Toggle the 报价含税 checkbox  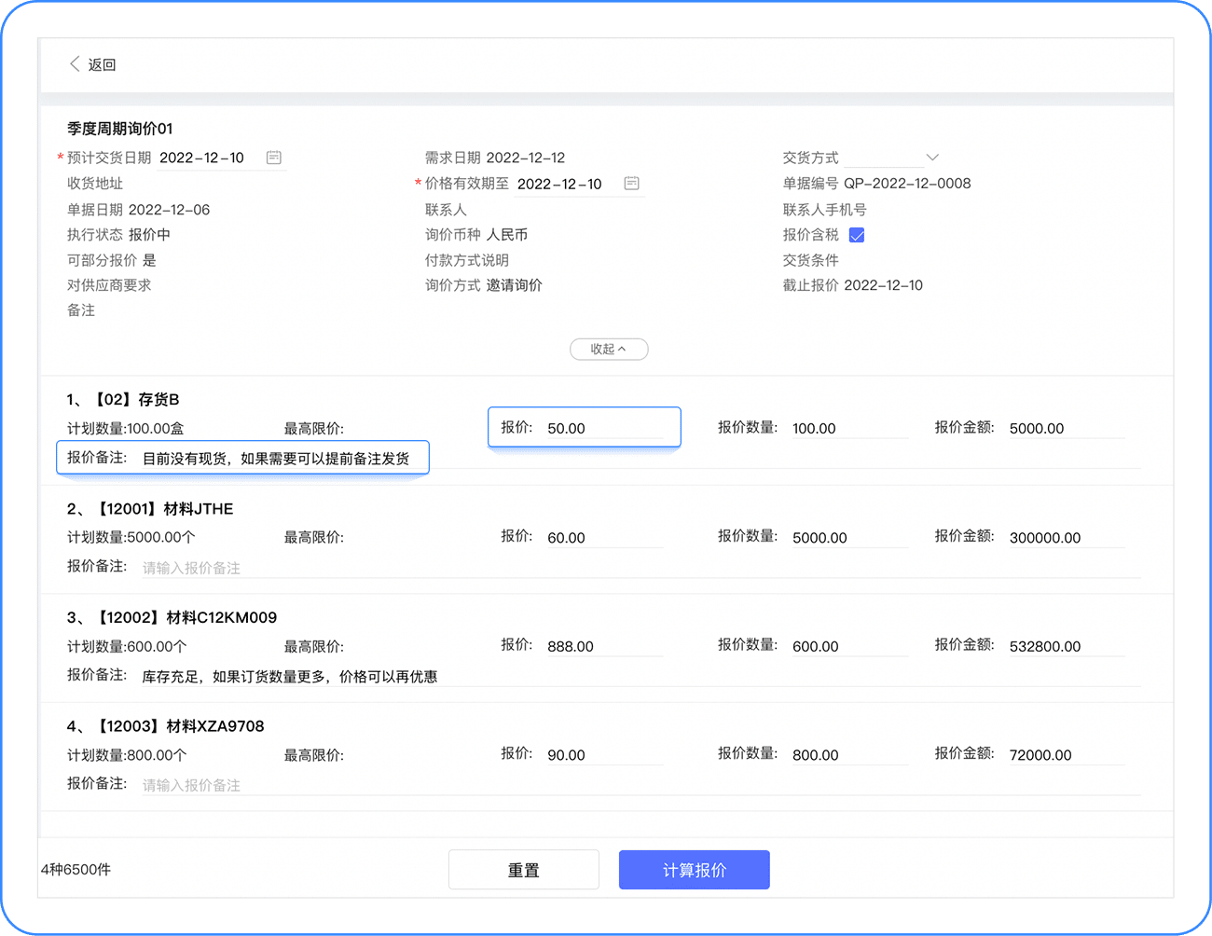pos(857,235)
